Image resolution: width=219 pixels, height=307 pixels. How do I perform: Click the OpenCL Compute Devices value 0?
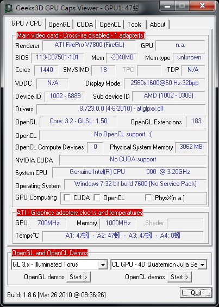click(95, 147)
